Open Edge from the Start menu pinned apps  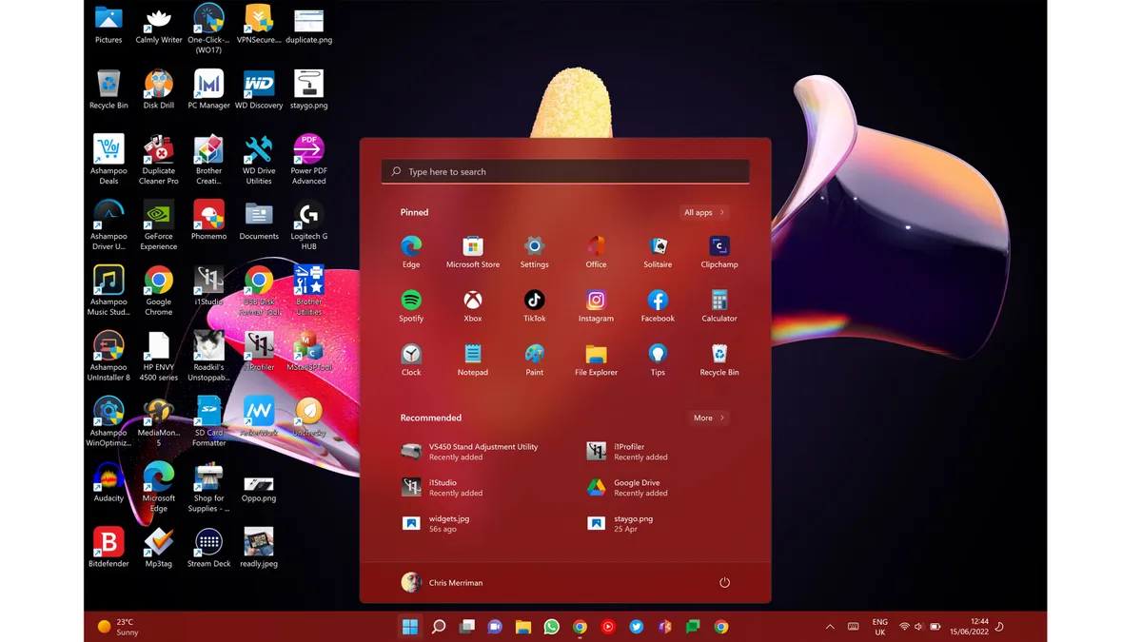point(411,252)
